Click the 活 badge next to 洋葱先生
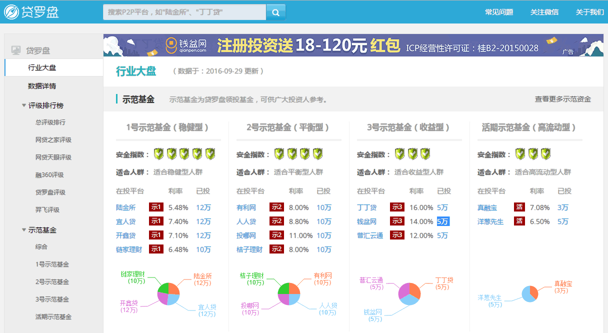608x333 pixels. [519, 221]
